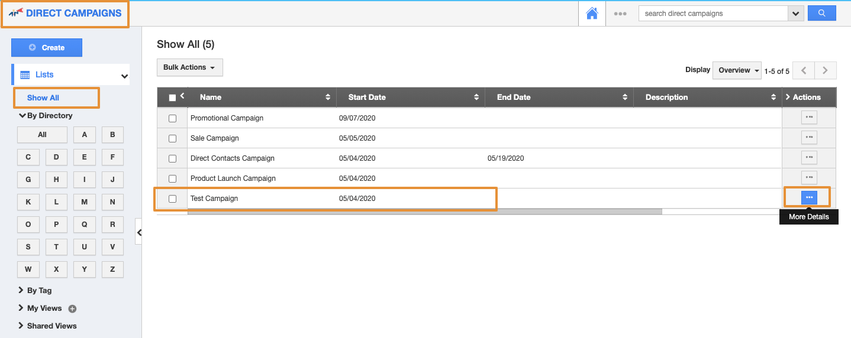Toggle the select-all header checkbox
The image size is (851, 338).
tap(172, 97)
